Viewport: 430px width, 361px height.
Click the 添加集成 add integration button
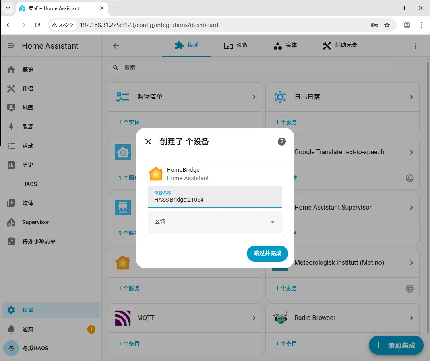396,345
